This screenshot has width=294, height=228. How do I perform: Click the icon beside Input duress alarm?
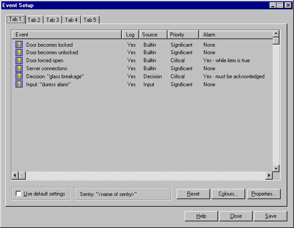pos(19,84)
